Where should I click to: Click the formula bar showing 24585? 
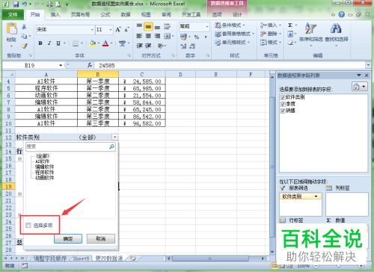(x=230, y=65)
